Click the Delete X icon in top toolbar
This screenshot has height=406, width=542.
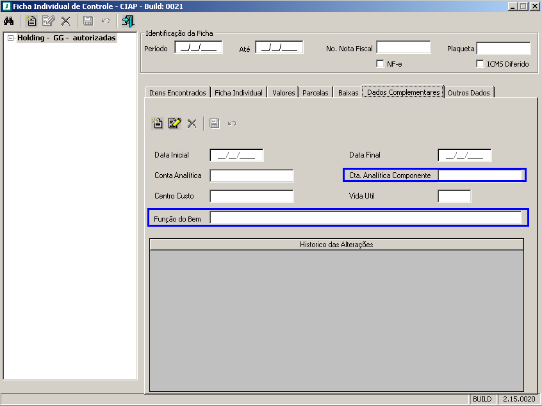pos(65,21)
